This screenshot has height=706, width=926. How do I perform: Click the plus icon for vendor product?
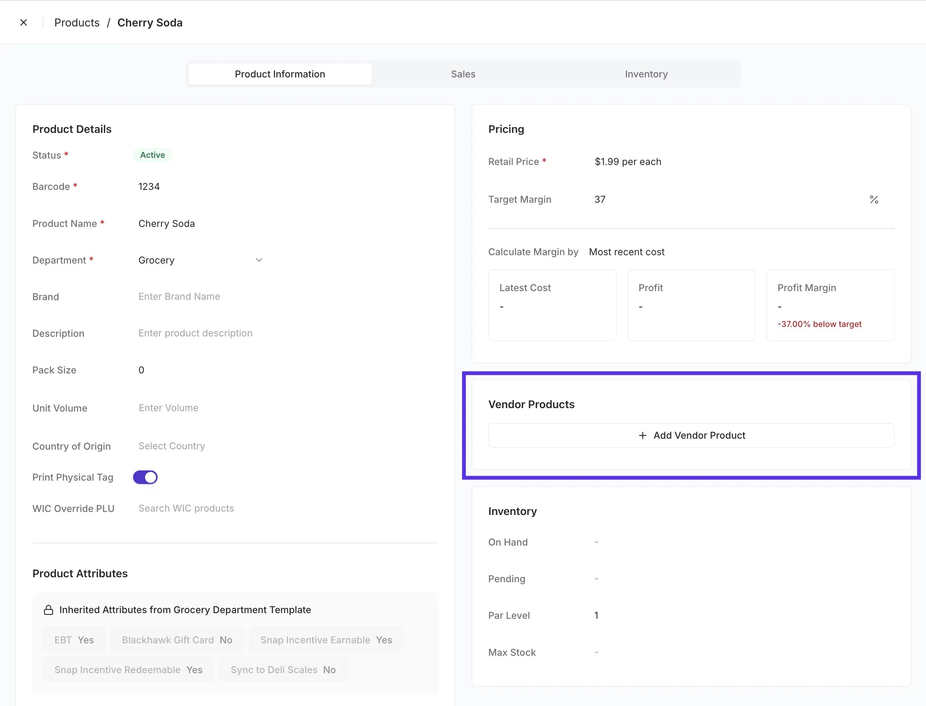tap(643, 435)
